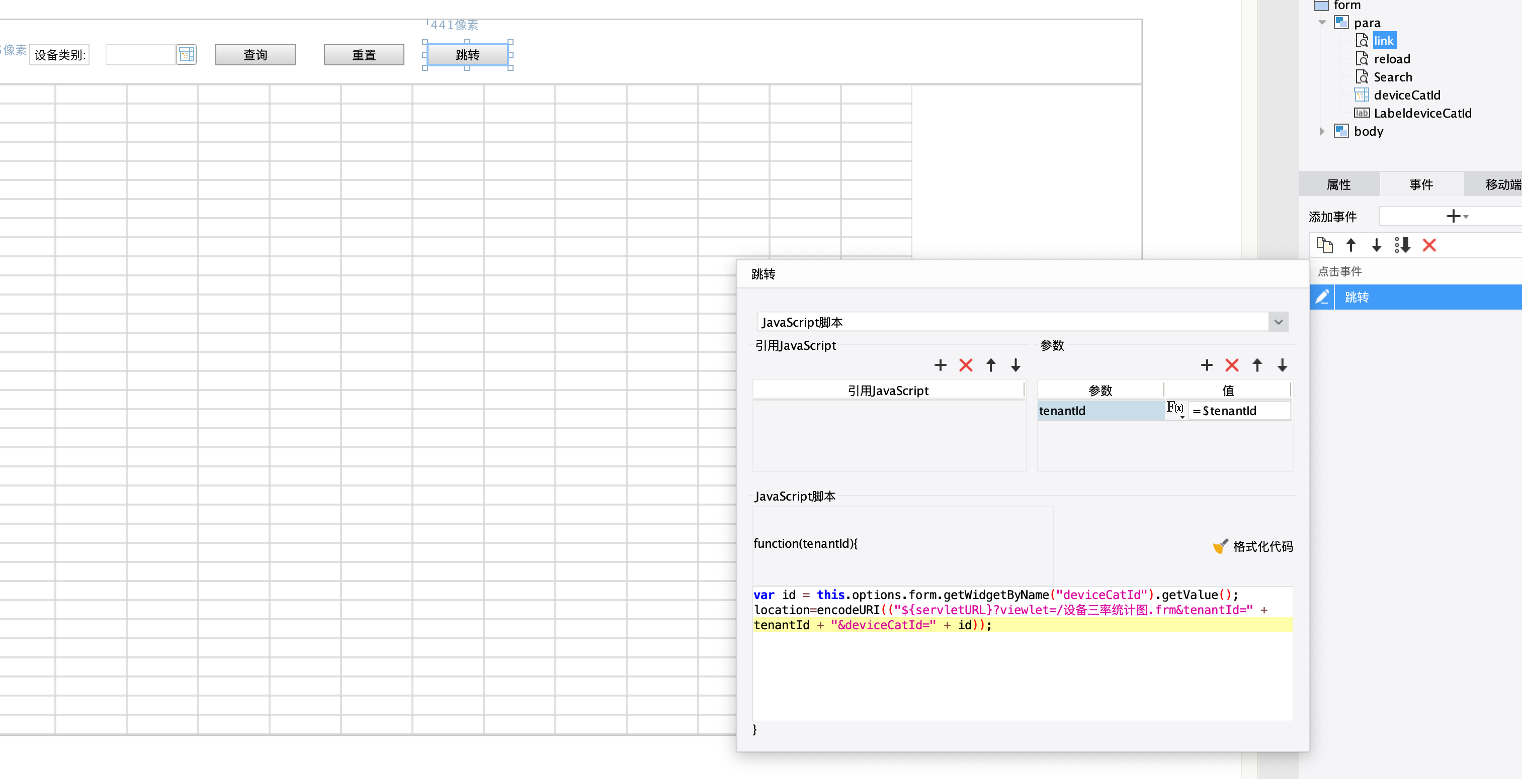Expand the body node in the tree
Viewport: 1522px width, 779px height.
point(1322,131)
